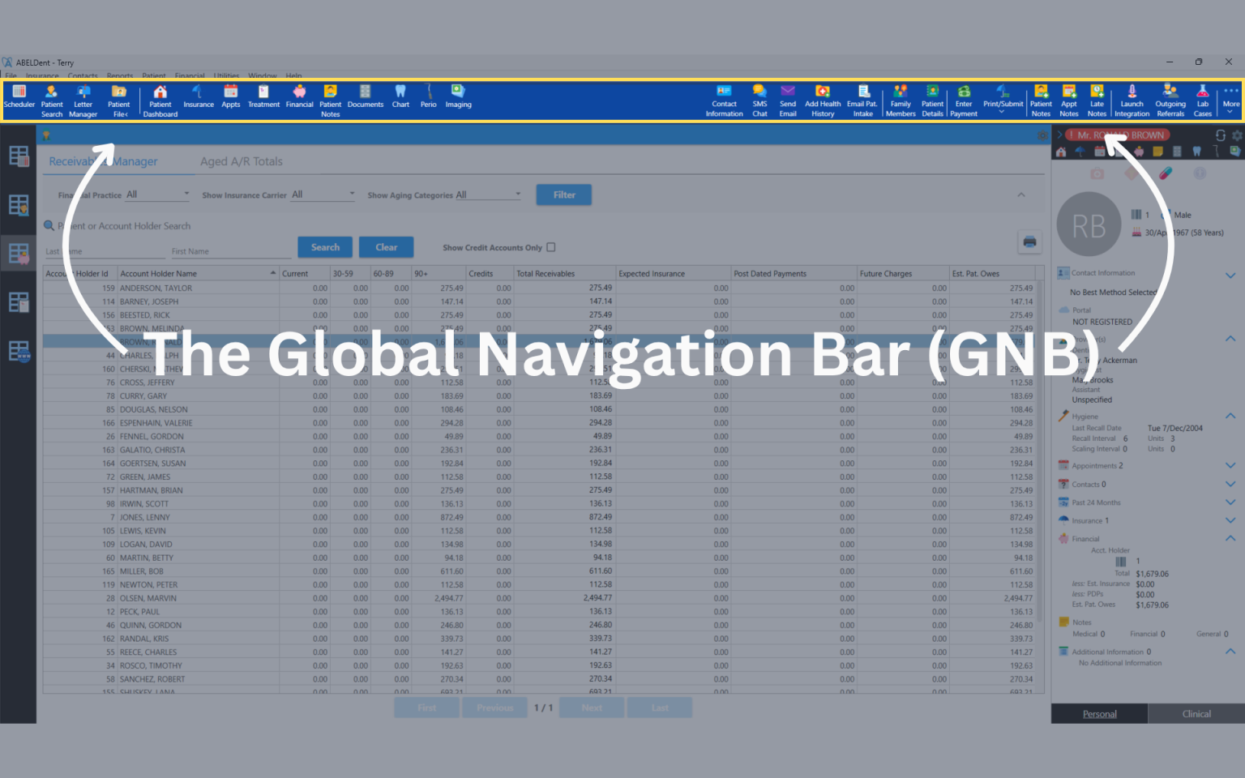Select the Patient Search icon
Screen dimensions: 1245x778
[52, 97]
